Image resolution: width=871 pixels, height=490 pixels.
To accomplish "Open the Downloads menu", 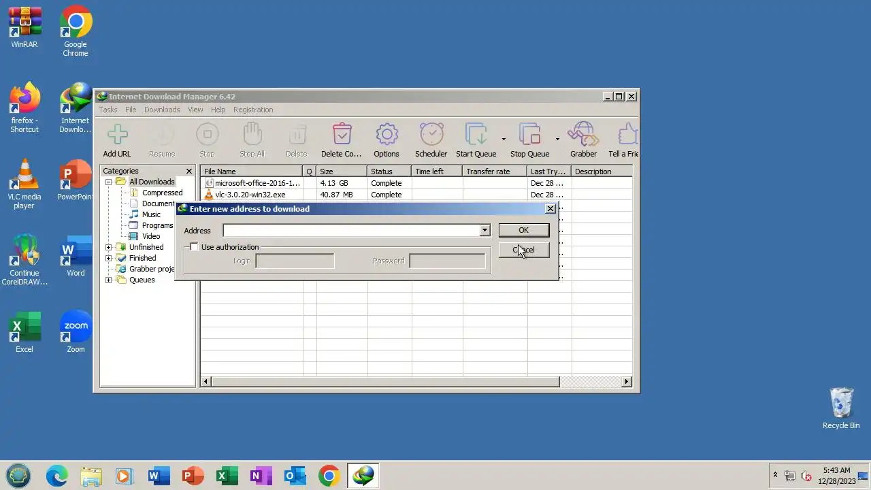I will pyautogui.click(x=162, y=110).
